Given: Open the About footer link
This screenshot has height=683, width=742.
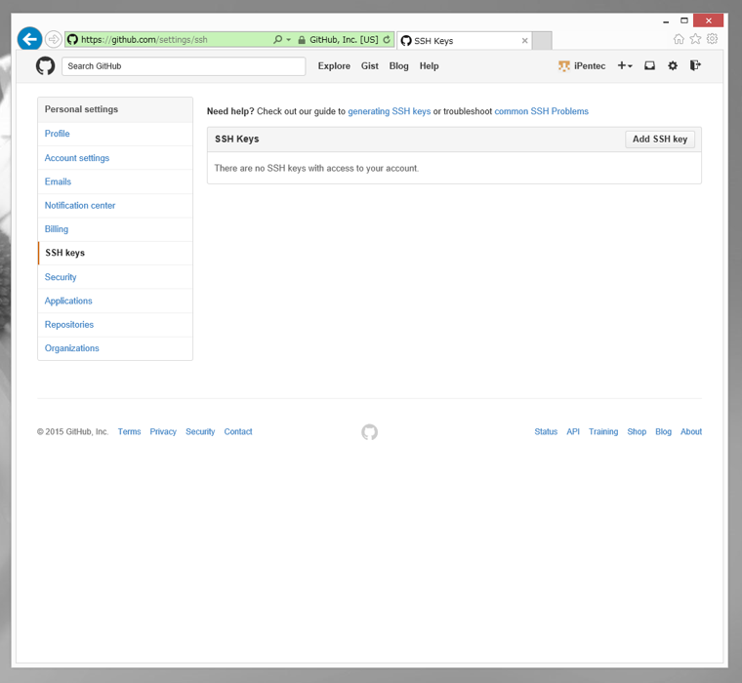Looking at the screenshot, I should tap(691, 431).
